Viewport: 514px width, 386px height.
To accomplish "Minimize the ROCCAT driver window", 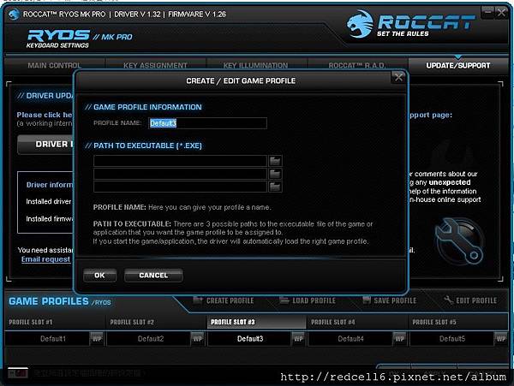I will [488, 13].
